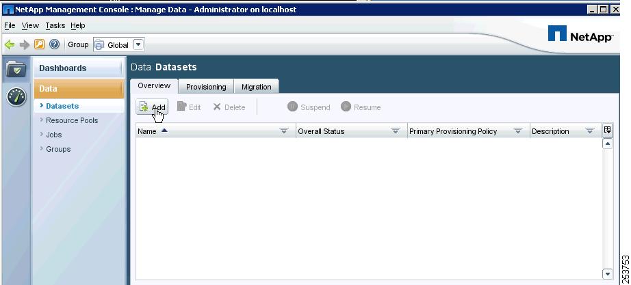Click the table scrollbar up arrow
The width and height of the screenshot is (631, 285).
point(607,144)
